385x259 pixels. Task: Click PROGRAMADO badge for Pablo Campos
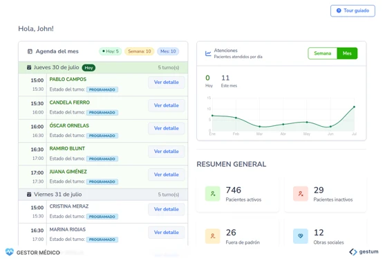(x=102, y=89)
